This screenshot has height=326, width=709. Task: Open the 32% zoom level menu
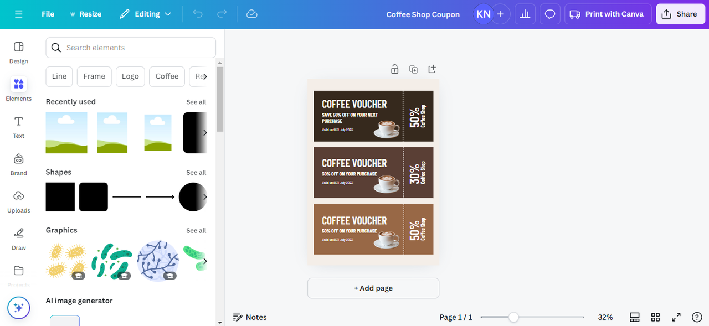(605, 317)
